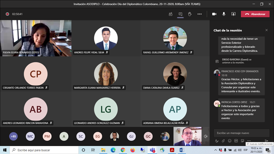Select Andres Felipe Vidal Silva profile picture

106,38
